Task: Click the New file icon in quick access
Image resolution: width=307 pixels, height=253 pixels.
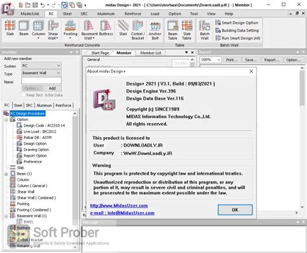Action: (21, 5)
